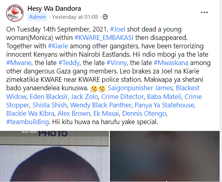Open the #Mwane hashtag
Viewport: 222px width, 182px height.
pyautogui.click(x=19, y=63)
